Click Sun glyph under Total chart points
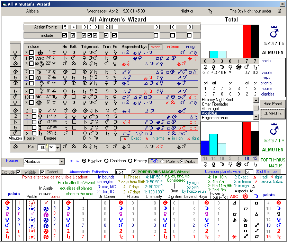Viewport: 287px width, 242px height. click(239, 67)
